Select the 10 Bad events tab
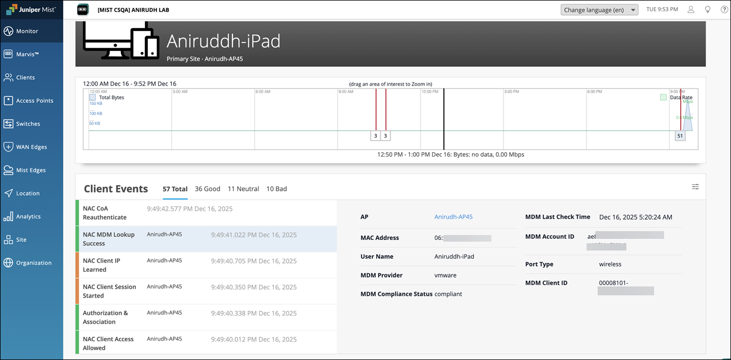This screenshot has height=360, width=731. [277, 189]
